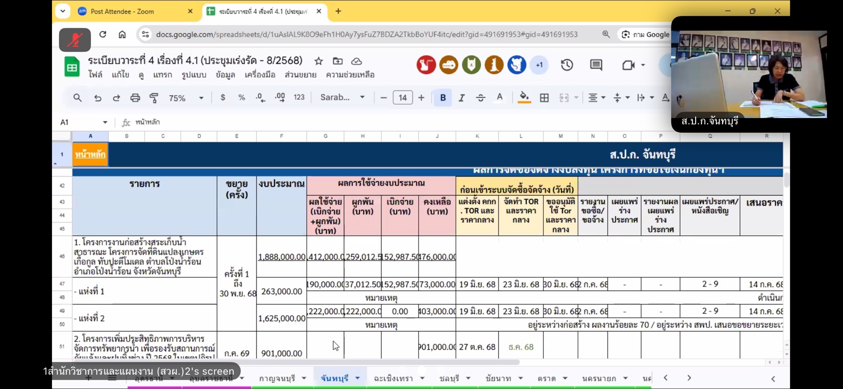Select the paint format tool
Viewport: 843px width, 389px height.
click(154, 98)
